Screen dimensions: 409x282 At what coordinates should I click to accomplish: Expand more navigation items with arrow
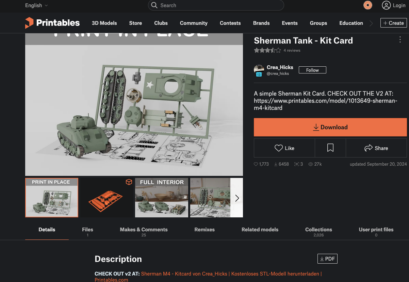tap(371, 23)
